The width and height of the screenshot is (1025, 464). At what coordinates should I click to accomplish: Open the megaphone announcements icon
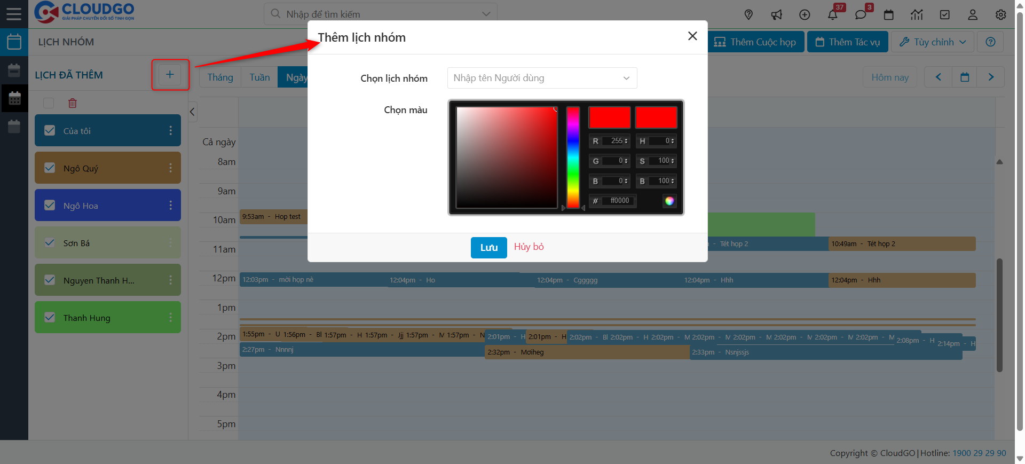(x=777, y=14)
